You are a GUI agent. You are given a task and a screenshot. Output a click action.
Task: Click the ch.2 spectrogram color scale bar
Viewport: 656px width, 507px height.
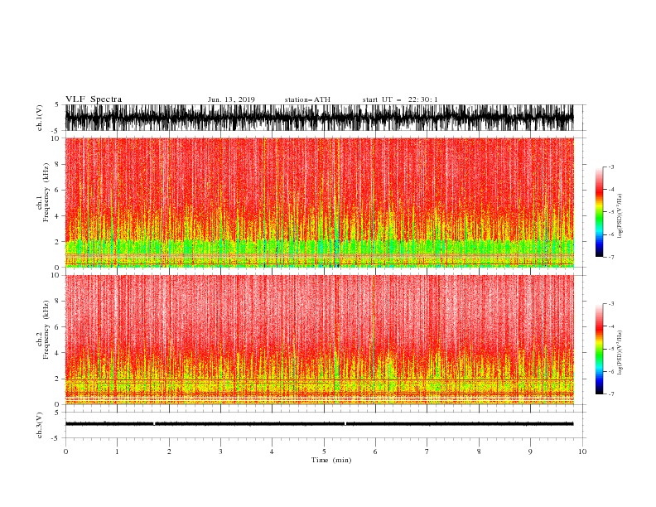[600, 349]
